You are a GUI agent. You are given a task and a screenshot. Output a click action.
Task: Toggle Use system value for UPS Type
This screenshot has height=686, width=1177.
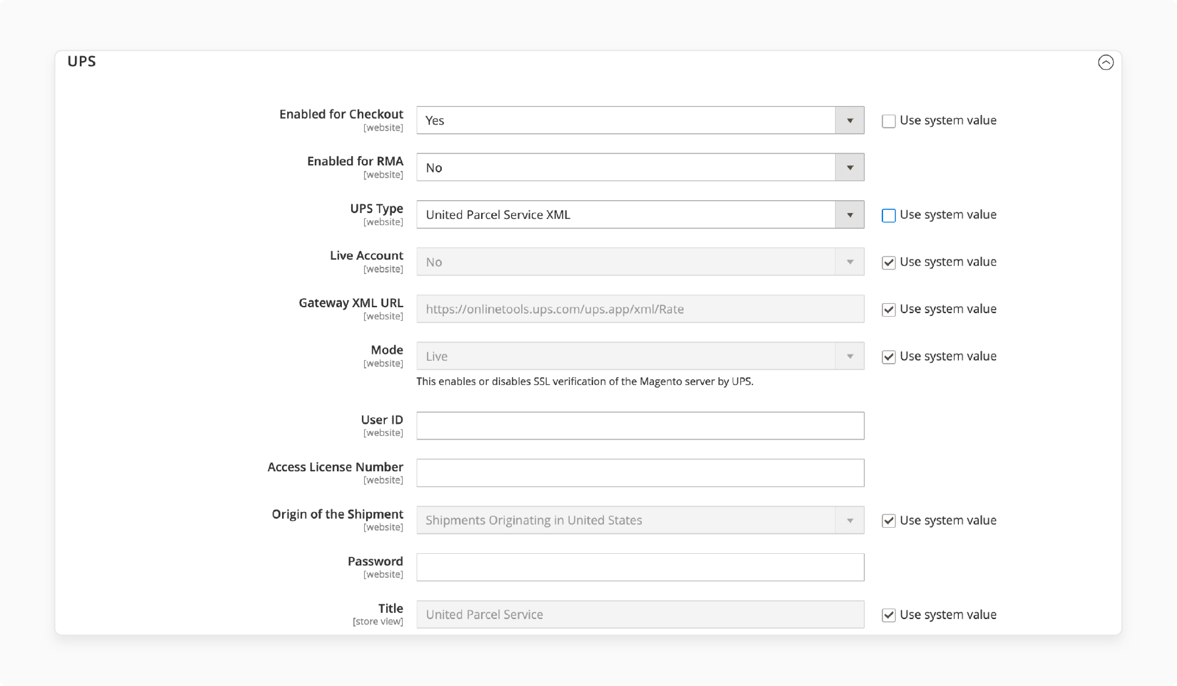888,215
